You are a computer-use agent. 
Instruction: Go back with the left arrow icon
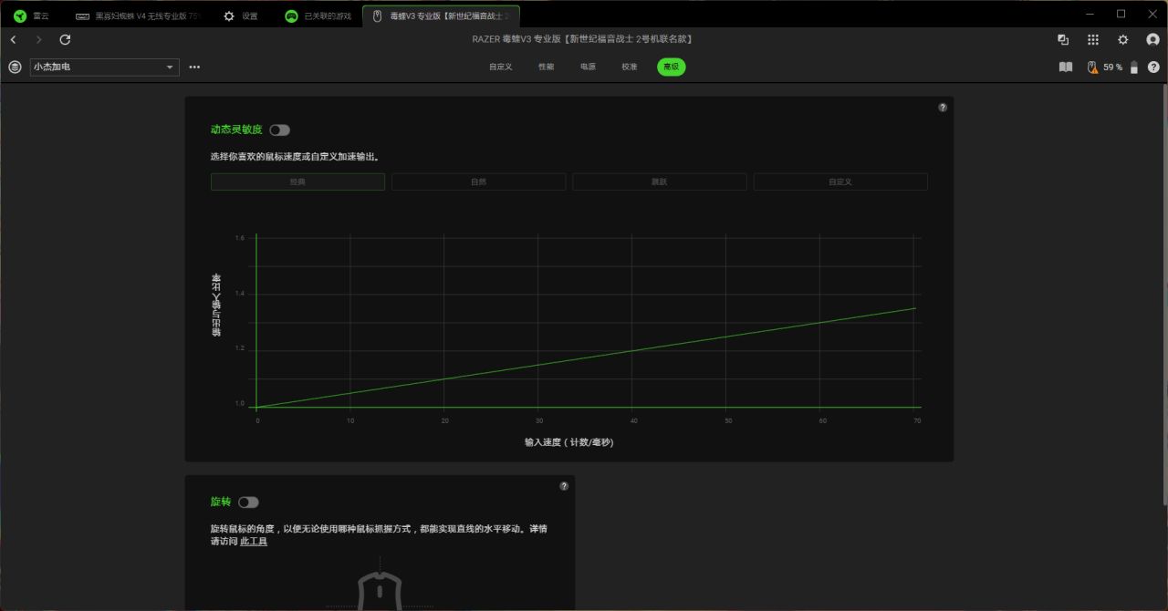point(14,39)
